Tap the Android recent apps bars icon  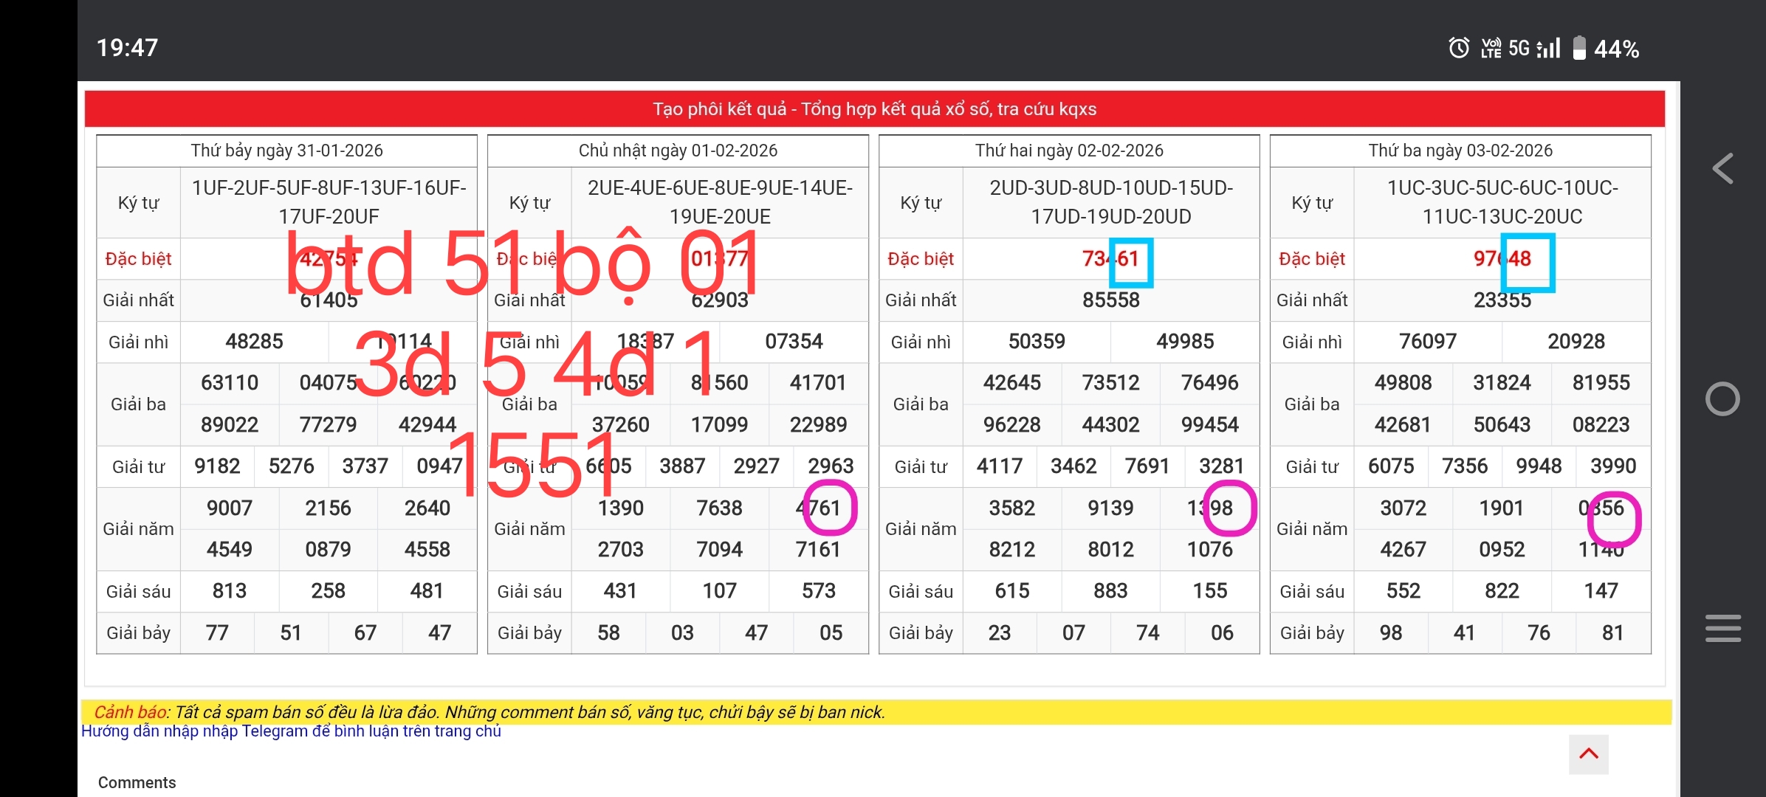coord(1722,628)
